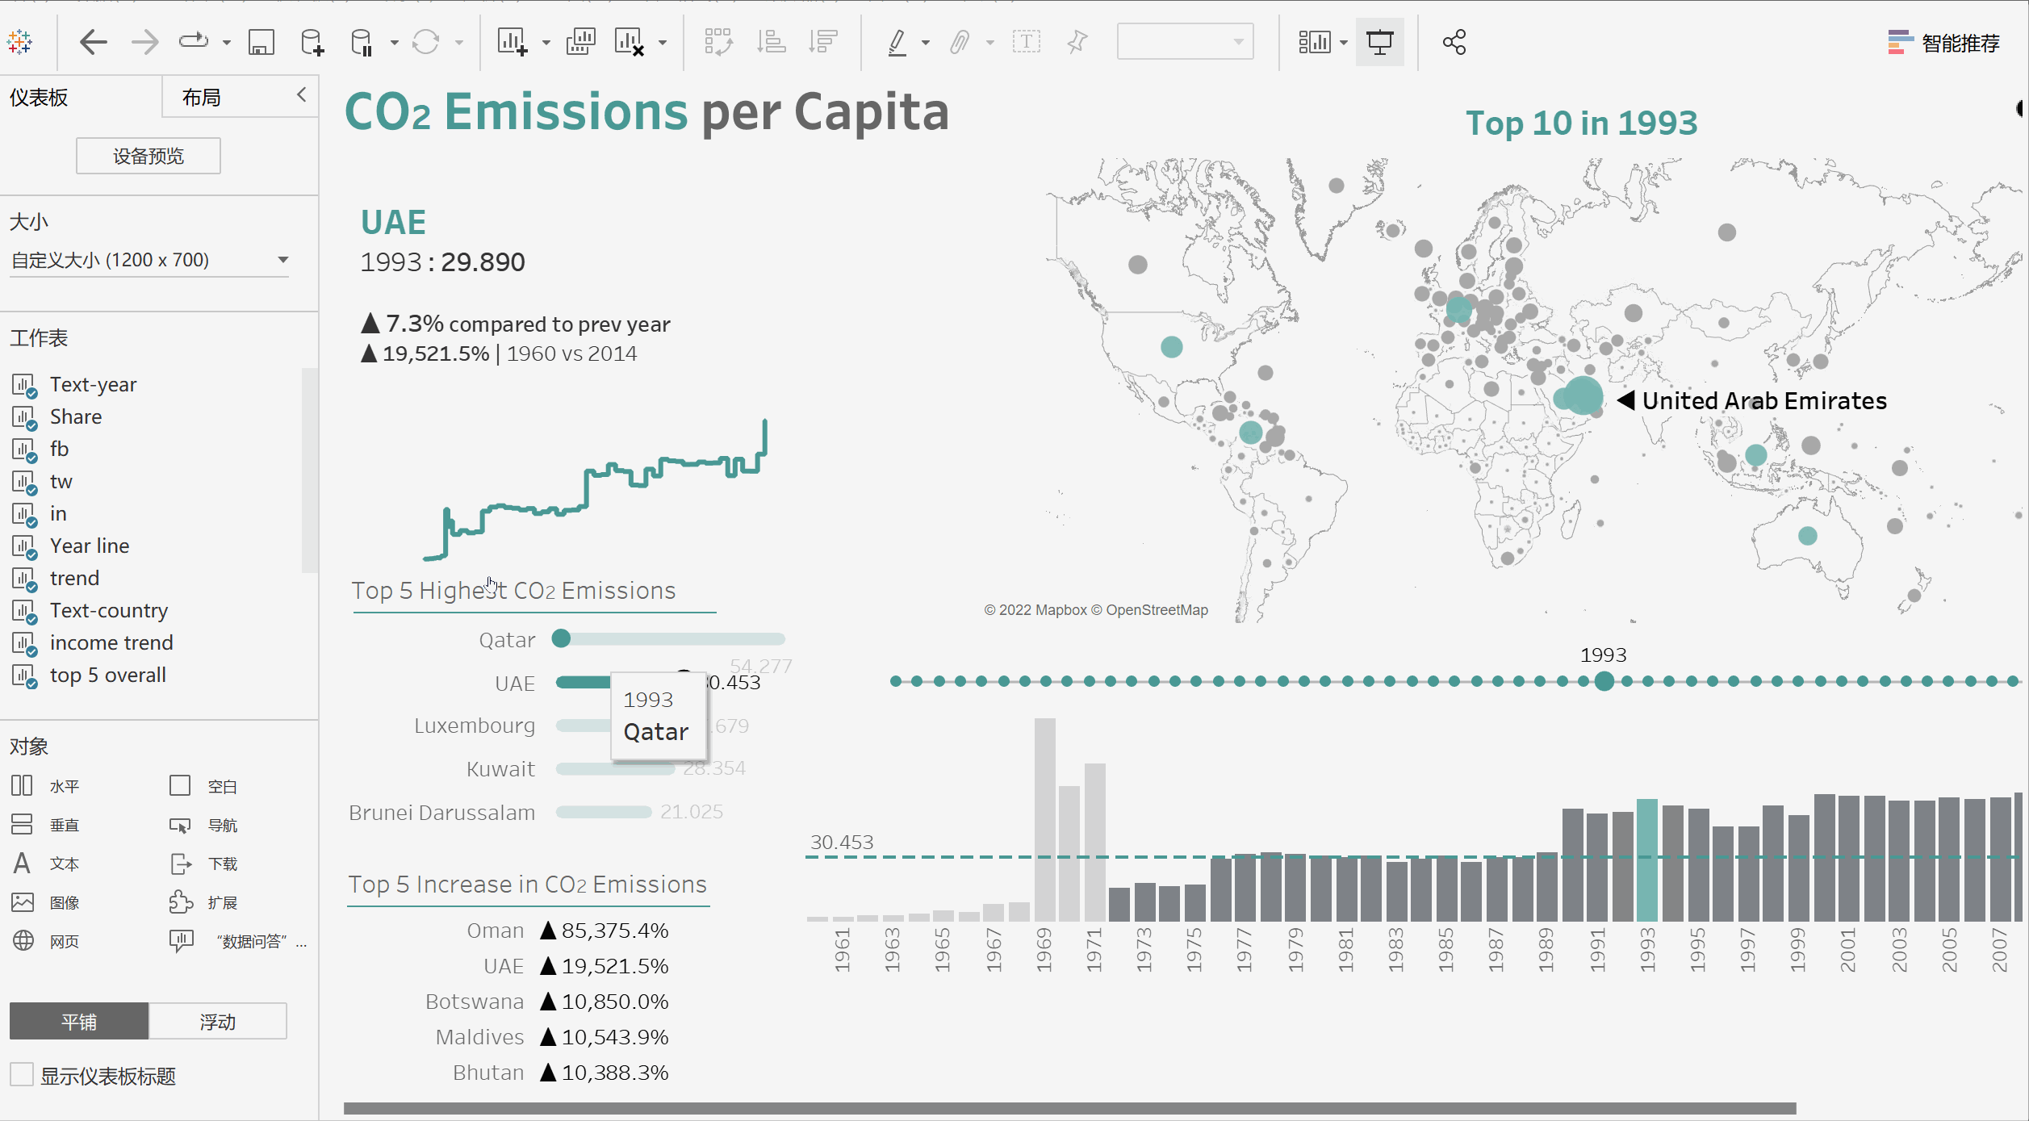Open the pause auto updates dropdown arrow

395,43
